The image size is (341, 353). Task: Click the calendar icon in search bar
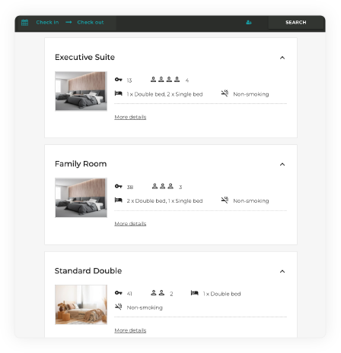pyautogui.click(x=24, y=23)
